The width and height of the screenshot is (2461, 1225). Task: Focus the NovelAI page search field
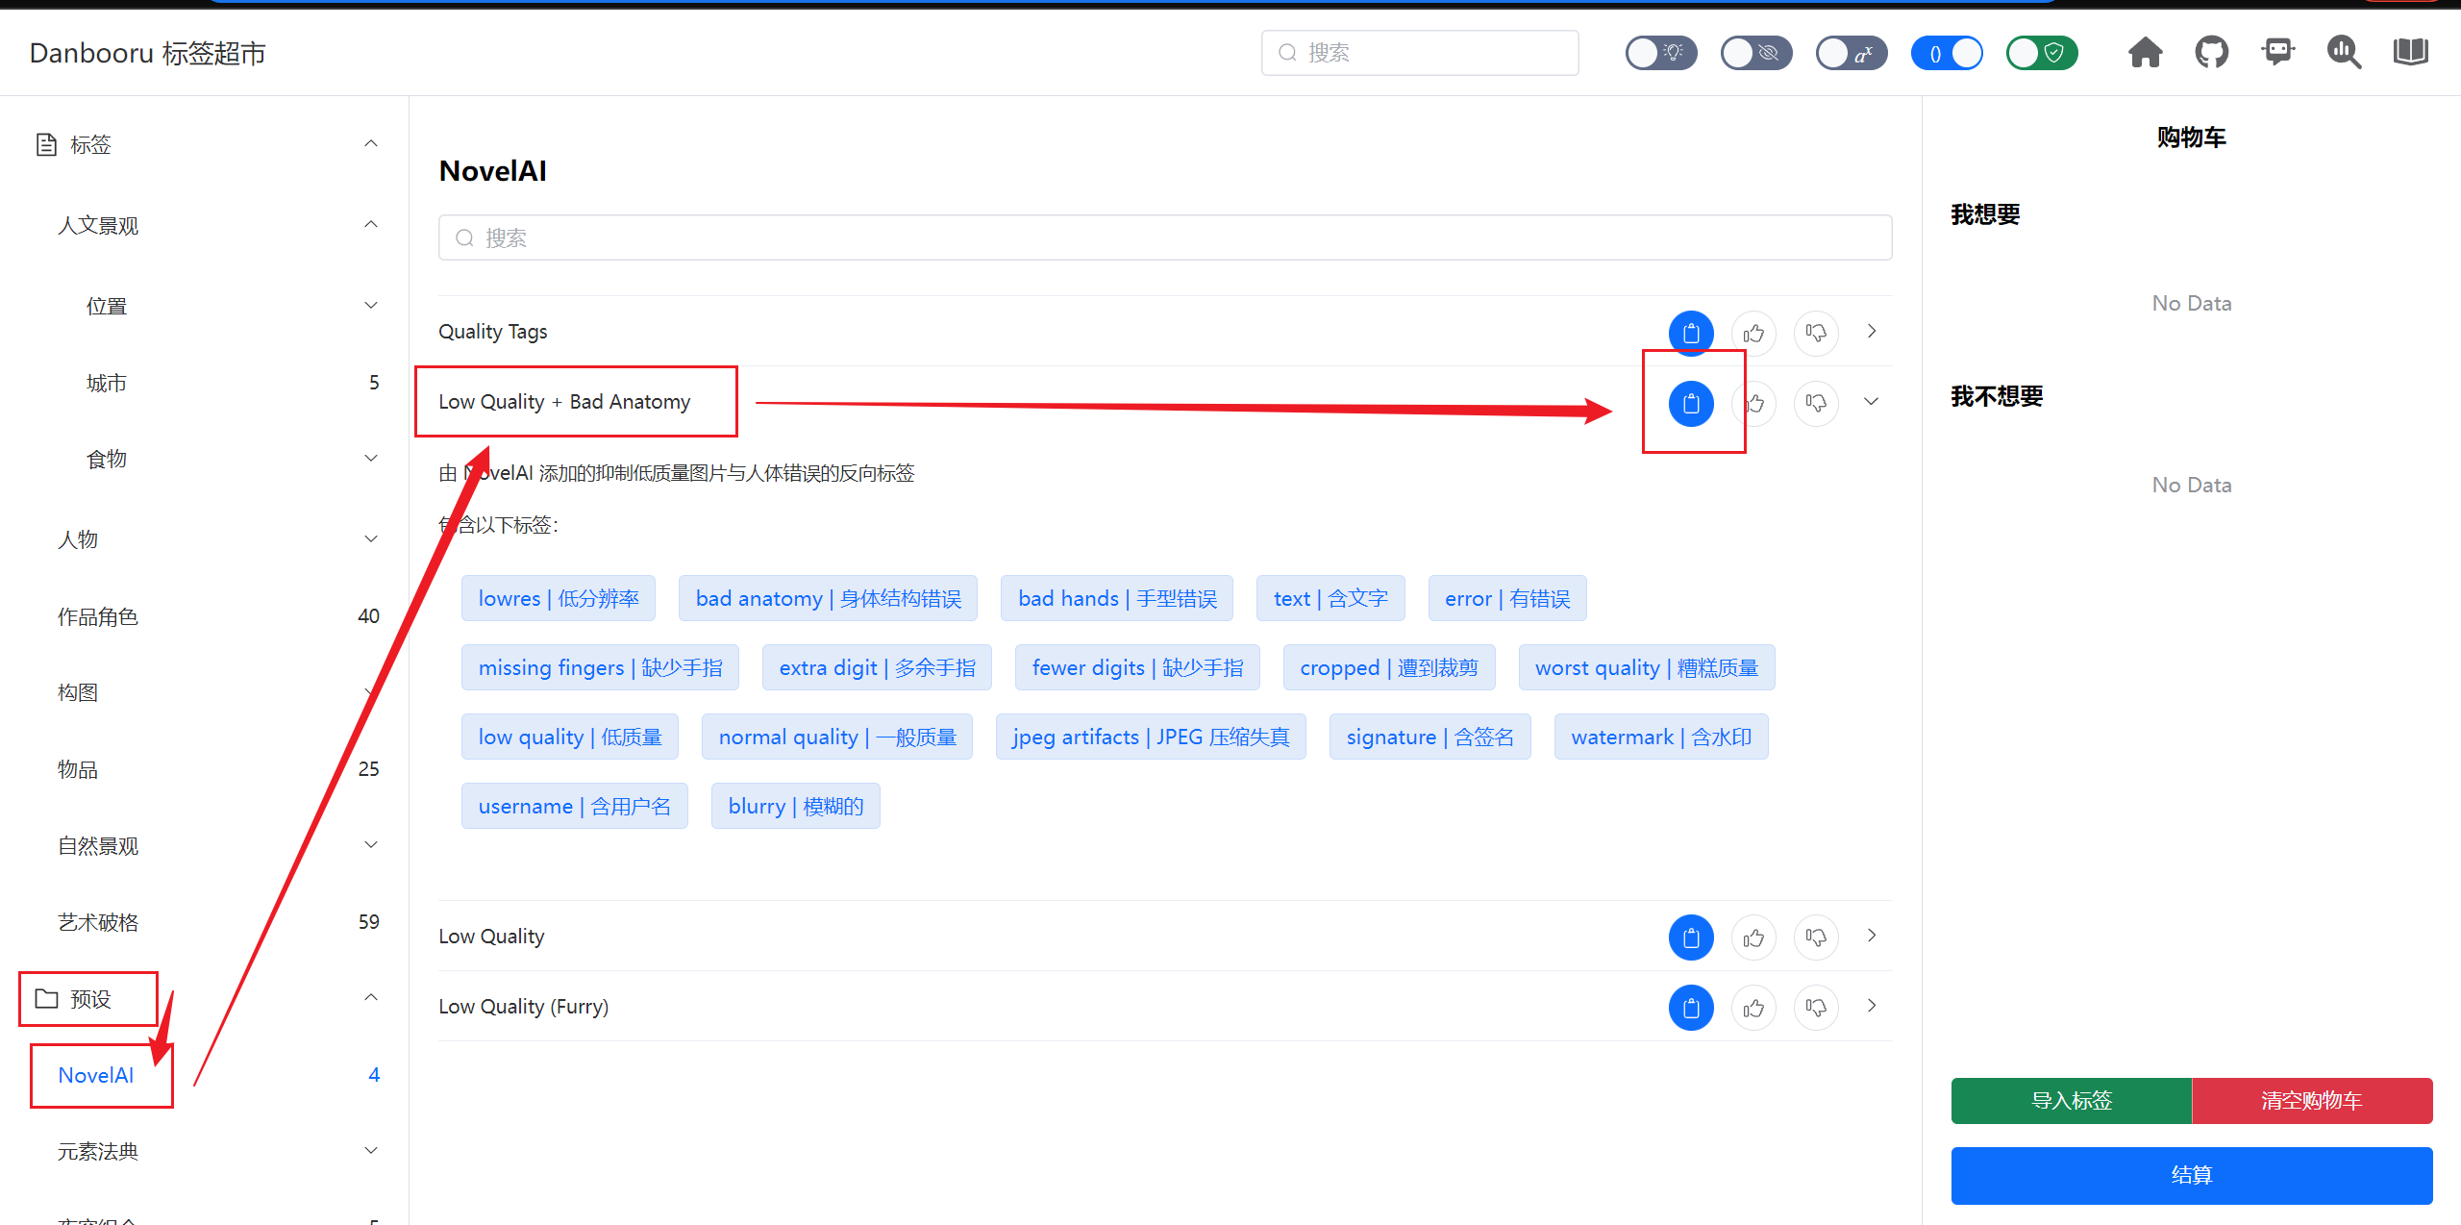1165,237
